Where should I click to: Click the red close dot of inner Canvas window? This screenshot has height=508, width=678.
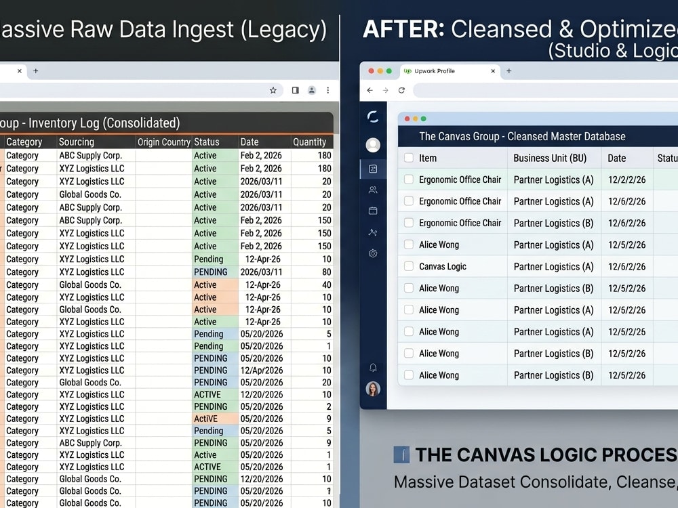pos(407,119)
